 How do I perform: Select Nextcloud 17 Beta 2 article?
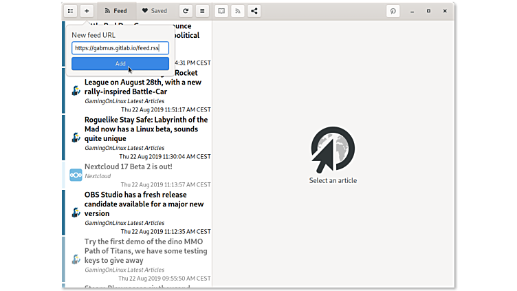[129, 166]
